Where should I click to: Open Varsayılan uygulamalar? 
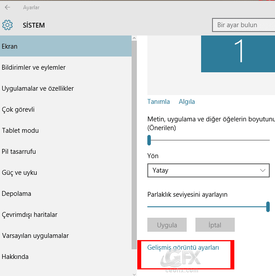(x=66, y=236)
